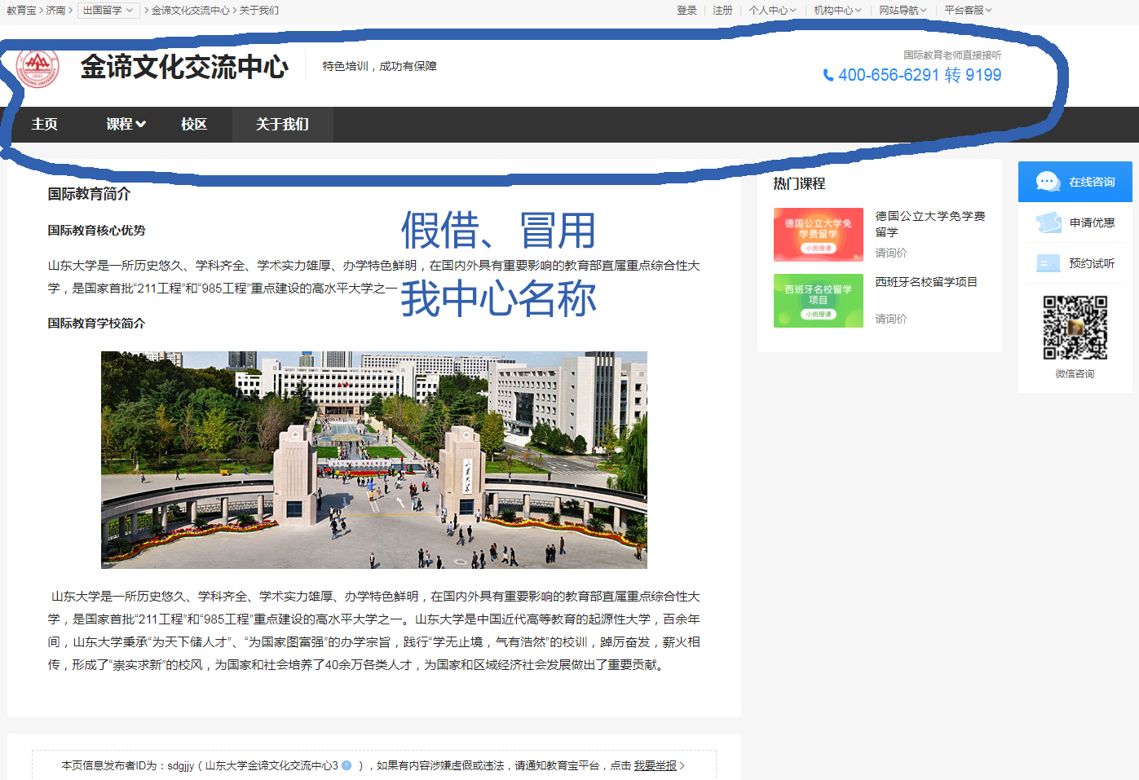Click the 在线咨询 button

click(x=1075, y=182)
